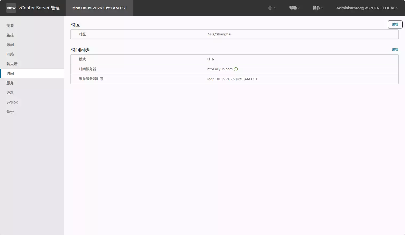This screenshot has height=235, width=405.
Task: Click the 当前服务器时间 value in the table
Action: (232, 79)
